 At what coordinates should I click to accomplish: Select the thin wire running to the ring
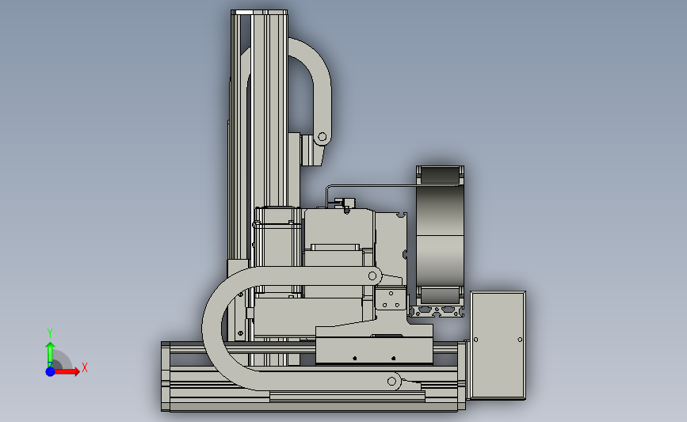click(372, 186)
